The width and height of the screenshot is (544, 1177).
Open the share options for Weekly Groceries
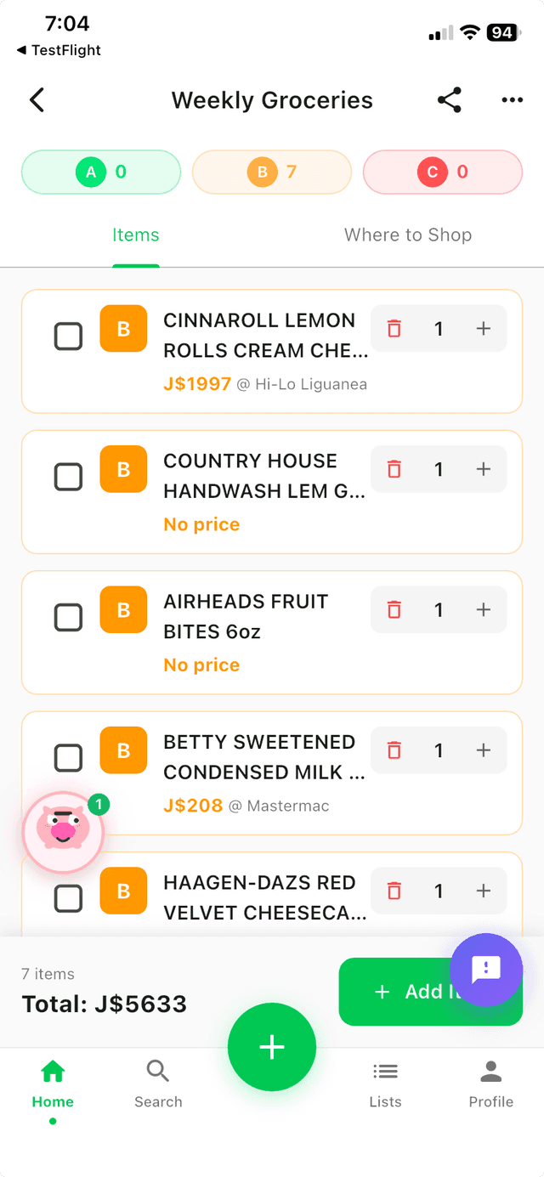coord(450,99)
